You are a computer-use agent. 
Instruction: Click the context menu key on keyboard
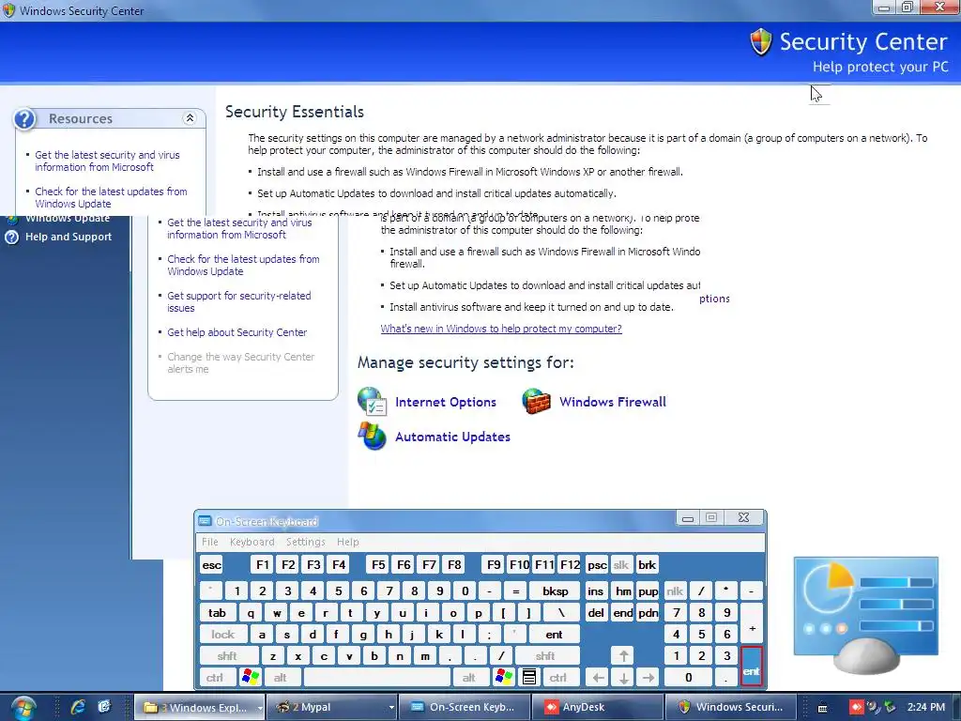529,678
